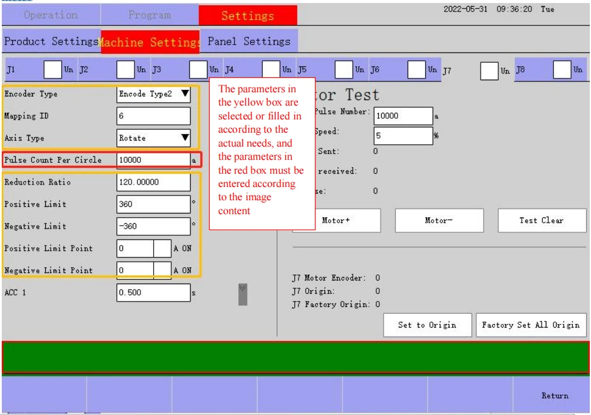Screen dimensions: 591x415
Task: Go to Product Settings tab
Action: click(51, 42)
